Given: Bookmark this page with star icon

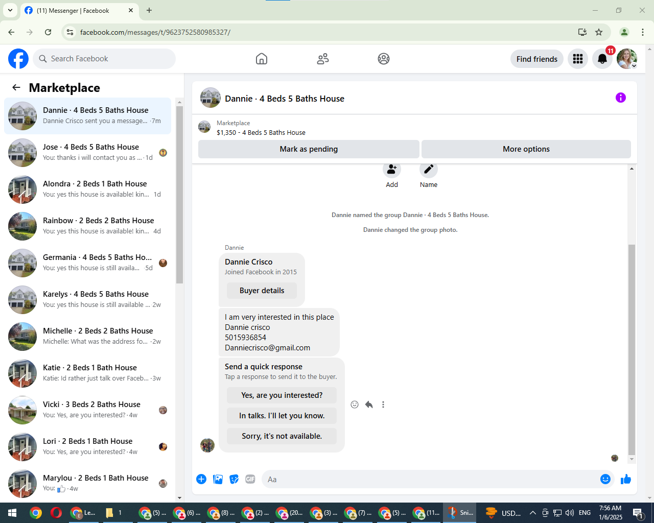Looking at the screenshot, I should coord(599,32).
